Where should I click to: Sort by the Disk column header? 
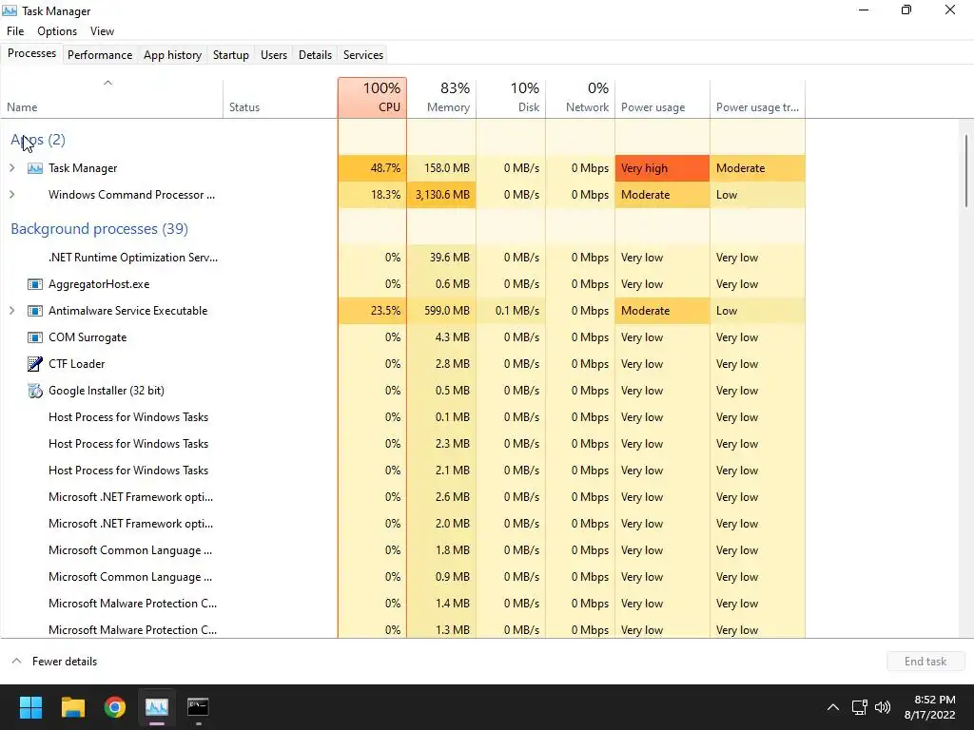511,98
